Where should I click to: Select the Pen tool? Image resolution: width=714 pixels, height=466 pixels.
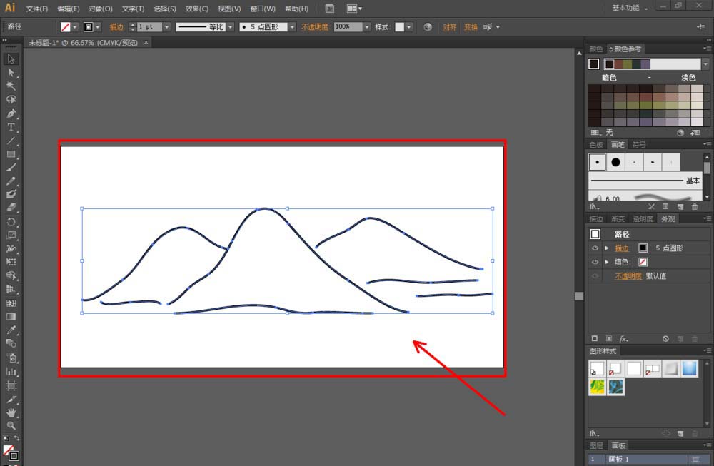[11, 113]
